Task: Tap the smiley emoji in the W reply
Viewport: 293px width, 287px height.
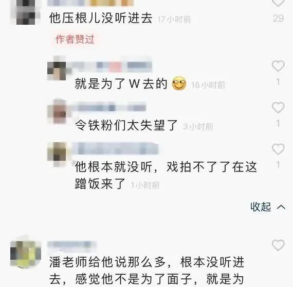Action: click(x=179, y=83)
